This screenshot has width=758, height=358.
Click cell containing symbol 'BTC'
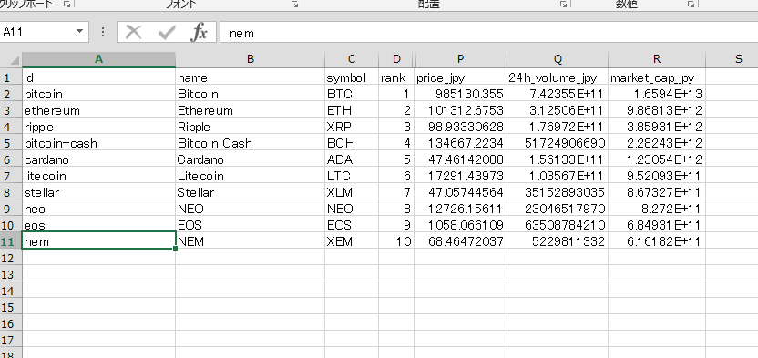[x=352, y=94]
